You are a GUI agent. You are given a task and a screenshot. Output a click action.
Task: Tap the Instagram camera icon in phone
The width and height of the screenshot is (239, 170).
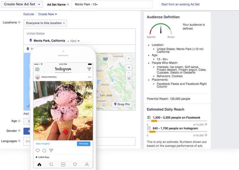point(37,70)
